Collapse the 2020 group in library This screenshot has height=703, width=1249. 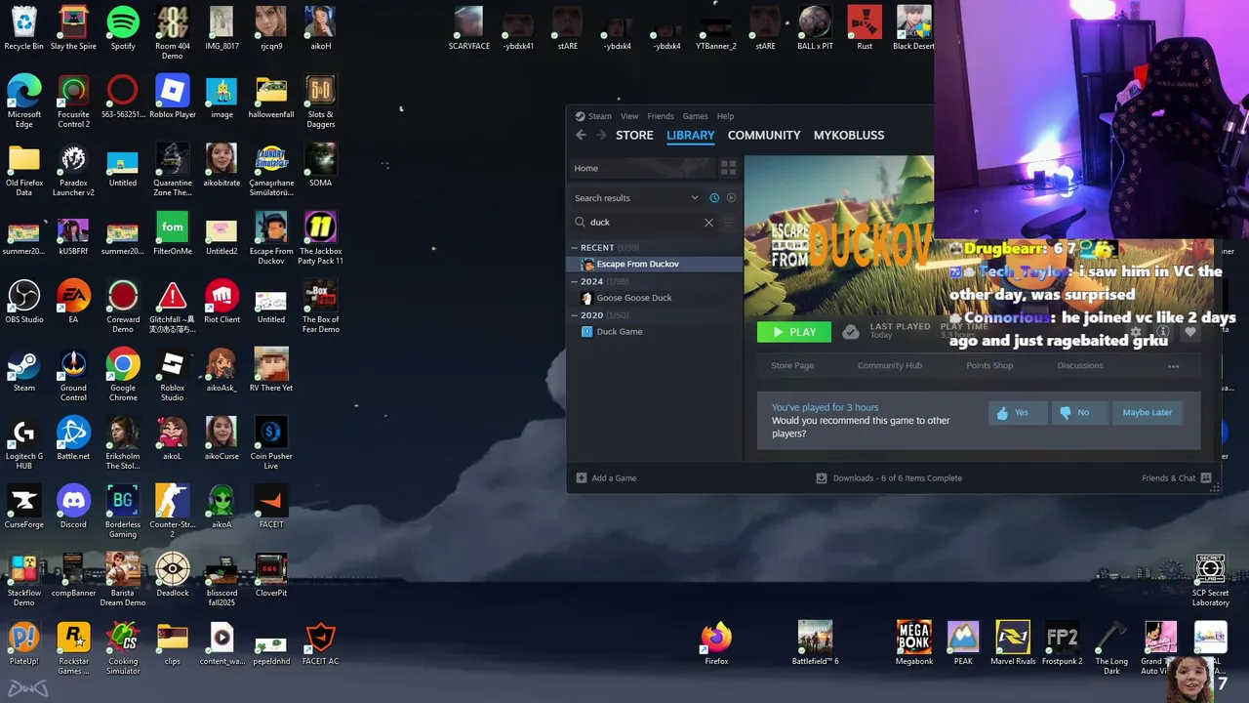click(574, 315)
